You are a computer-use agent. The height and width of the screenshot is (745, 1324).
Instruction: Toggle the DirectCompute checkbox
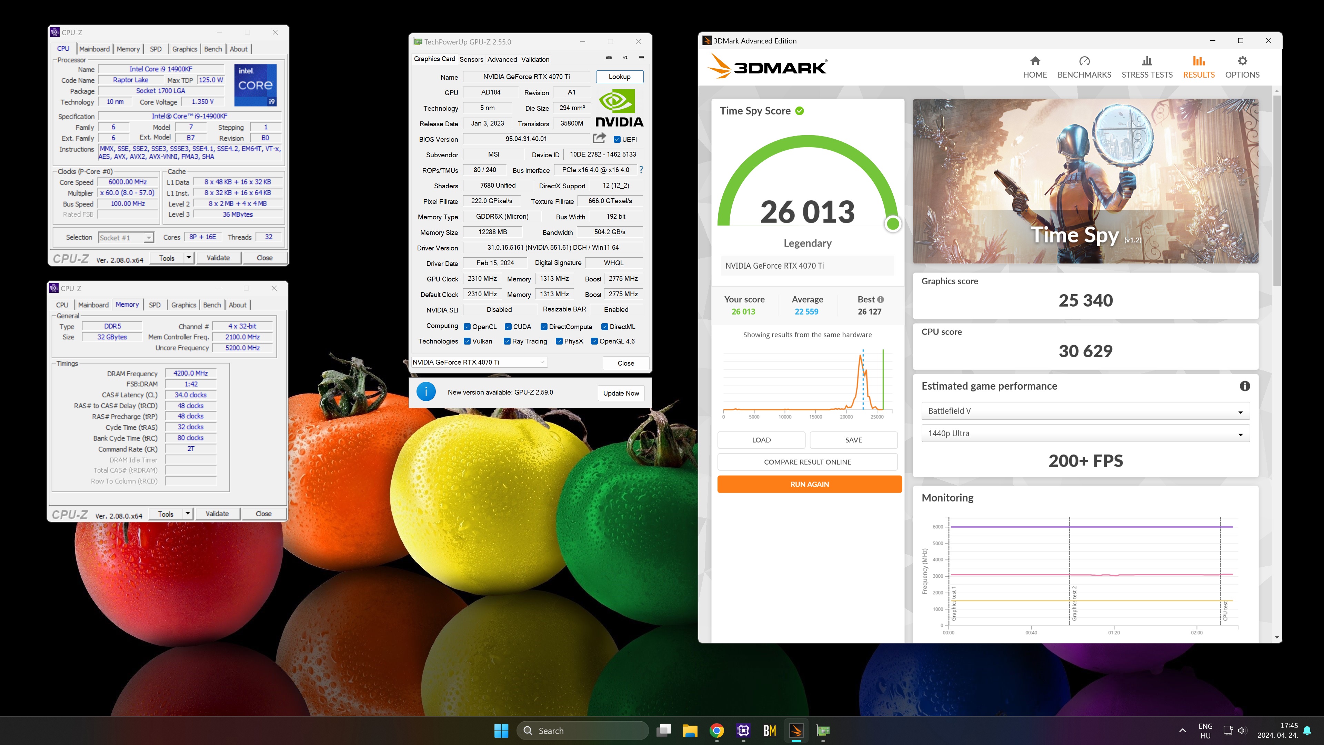544,327
